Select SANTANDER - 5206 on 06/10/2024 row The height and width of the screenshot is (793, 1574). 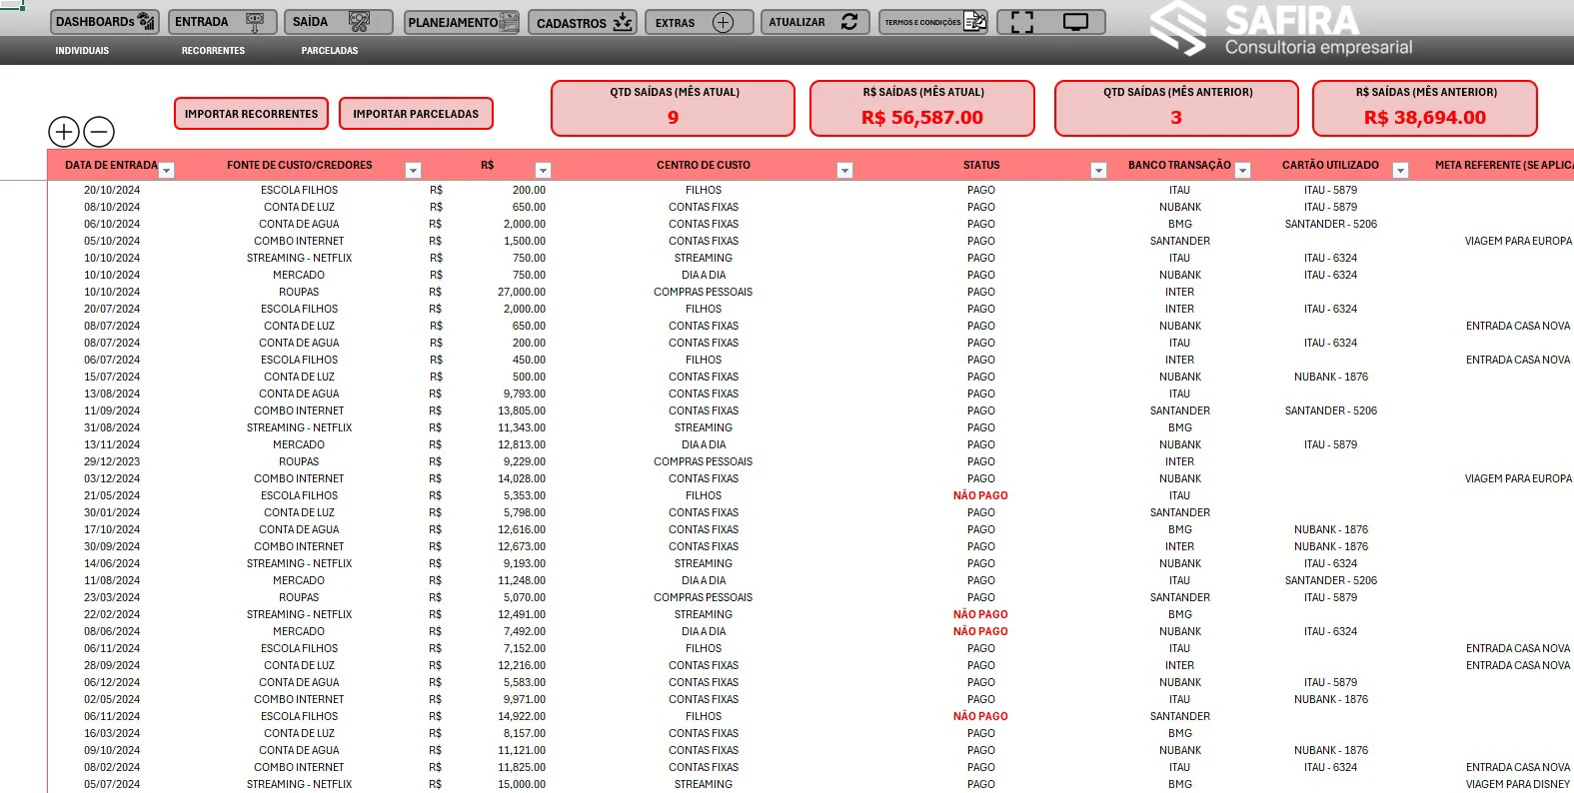pos(1331,224)
